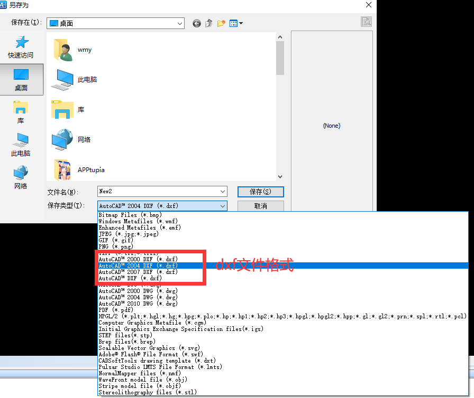474x398 pixels.
Task: Expand the file name history dropdown
Action: [223, 192]
